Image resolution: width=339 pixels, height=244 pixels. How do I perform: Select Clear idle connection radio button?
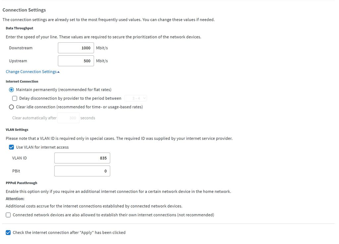pyautogui.click(x=12, y=107)
